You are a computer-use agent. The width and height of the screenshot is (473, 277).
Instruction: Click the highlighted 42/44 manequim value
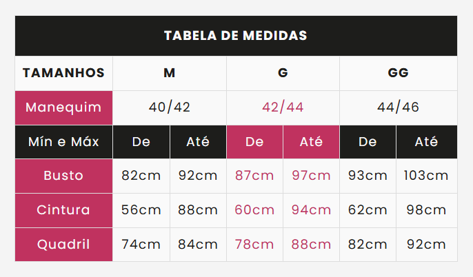pos(283,107)
